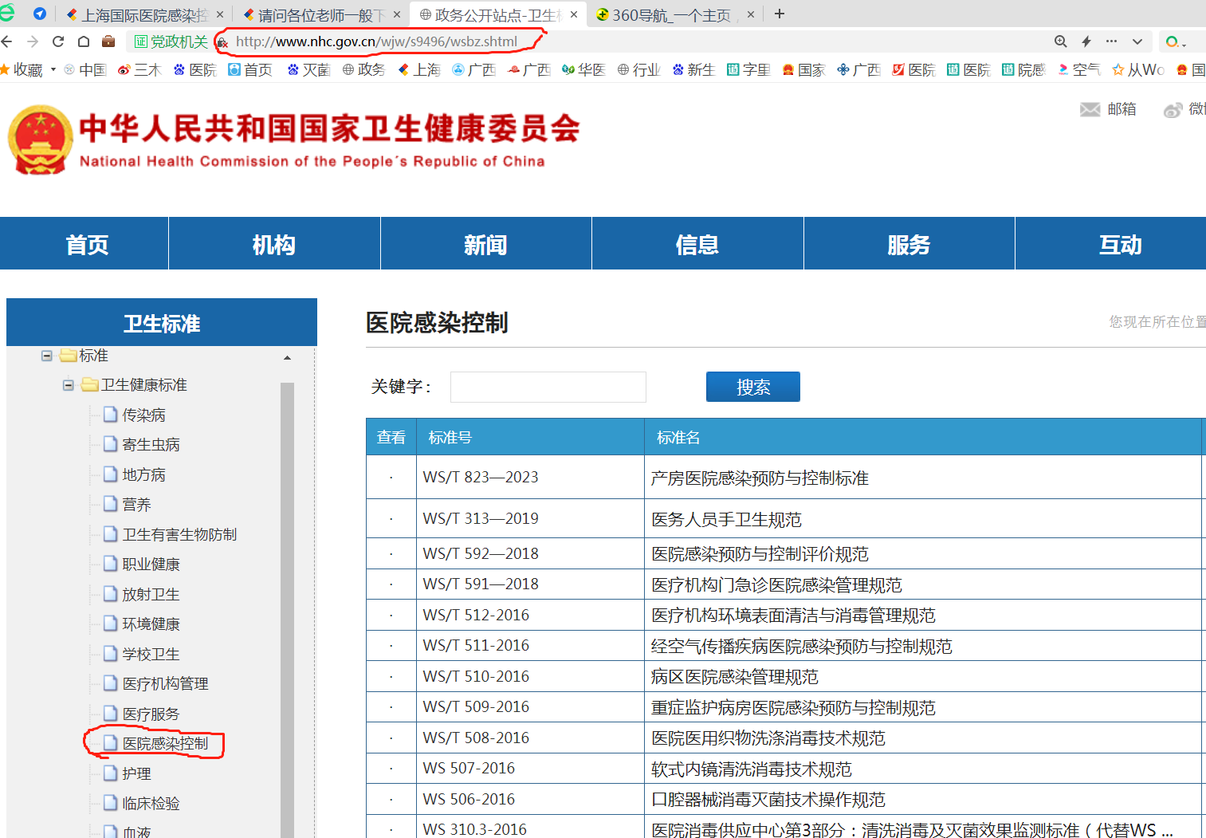This screenshot has height=838, width=1206.
Task: Click the lightning bolt speed mode icon
Action: [1086, 41]
